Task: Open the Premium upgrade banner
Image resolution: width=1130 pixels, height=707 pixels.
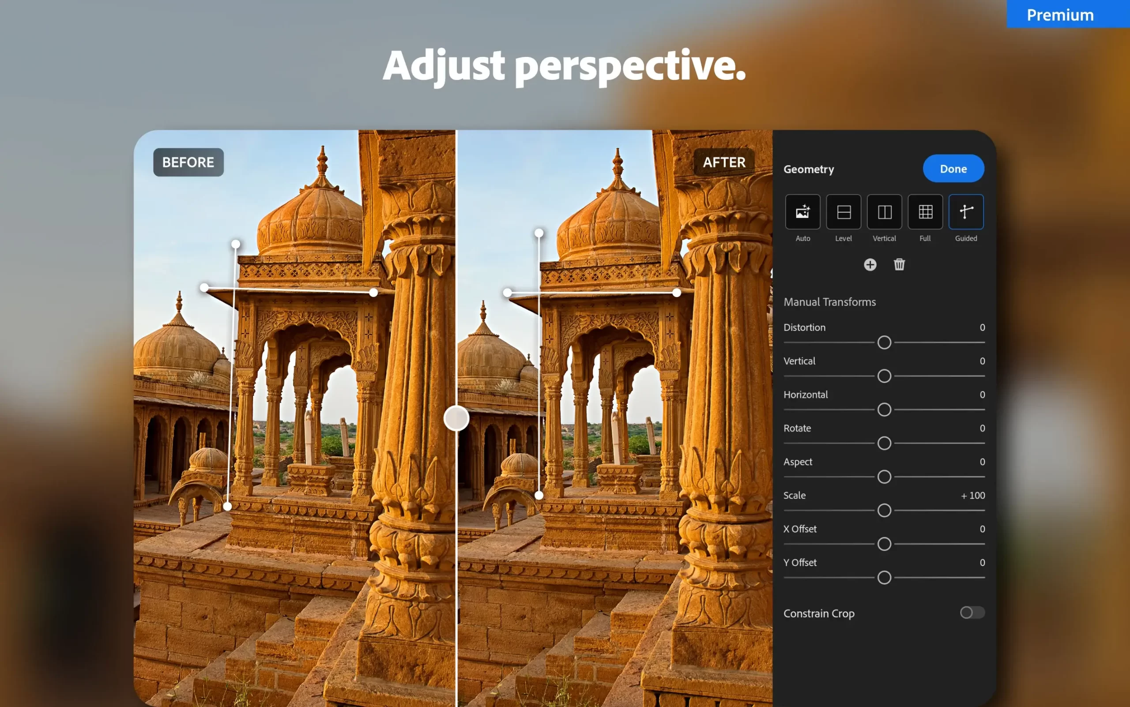Action: 1060,15
